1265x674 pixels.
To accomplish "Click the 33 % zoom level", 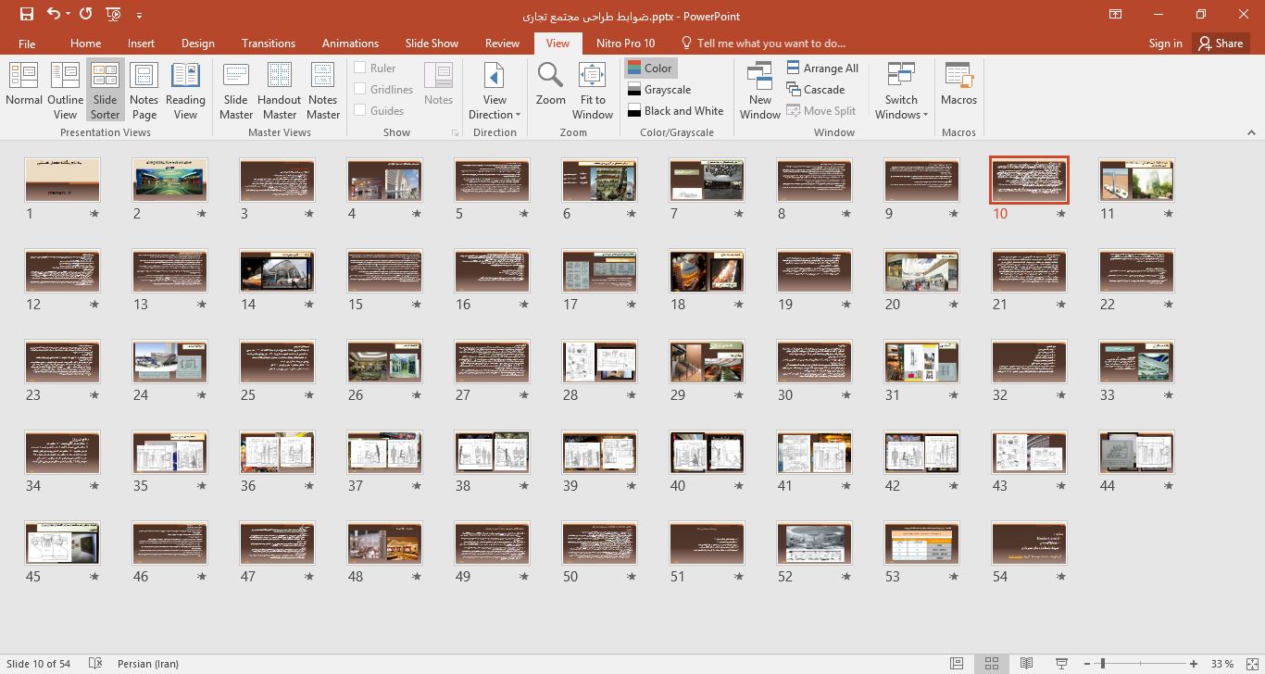I will [1222, 663].
